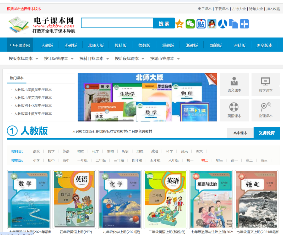Share via the WeChat icon

pos(190,24)
